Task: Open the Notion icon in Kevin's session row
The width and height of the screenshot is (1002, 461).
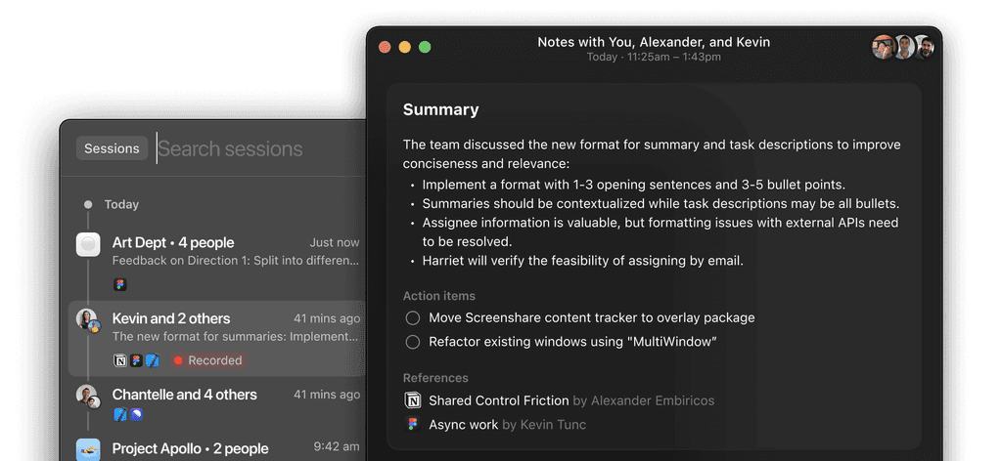Action: point(120,360)
